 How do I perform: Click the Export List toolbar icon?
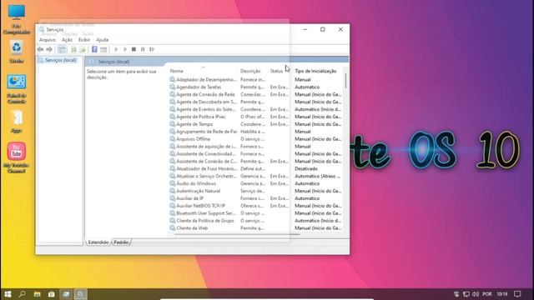pos(83,50)
